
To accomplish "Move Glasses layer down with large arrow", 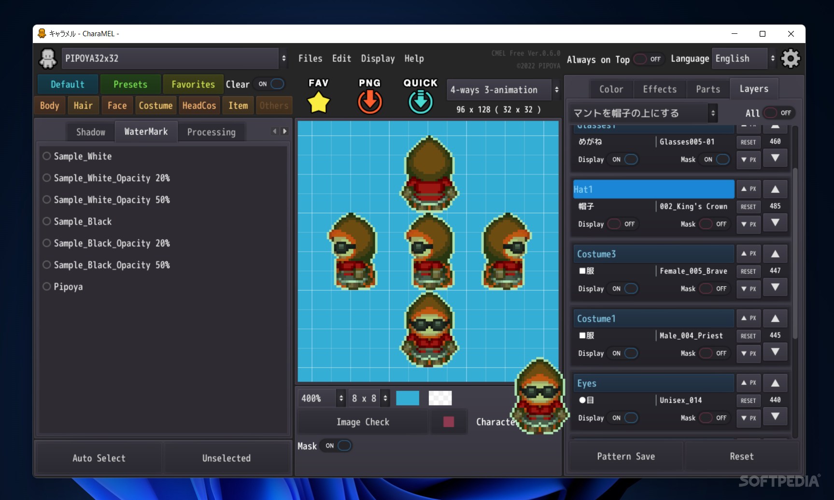I will point(775,158).
